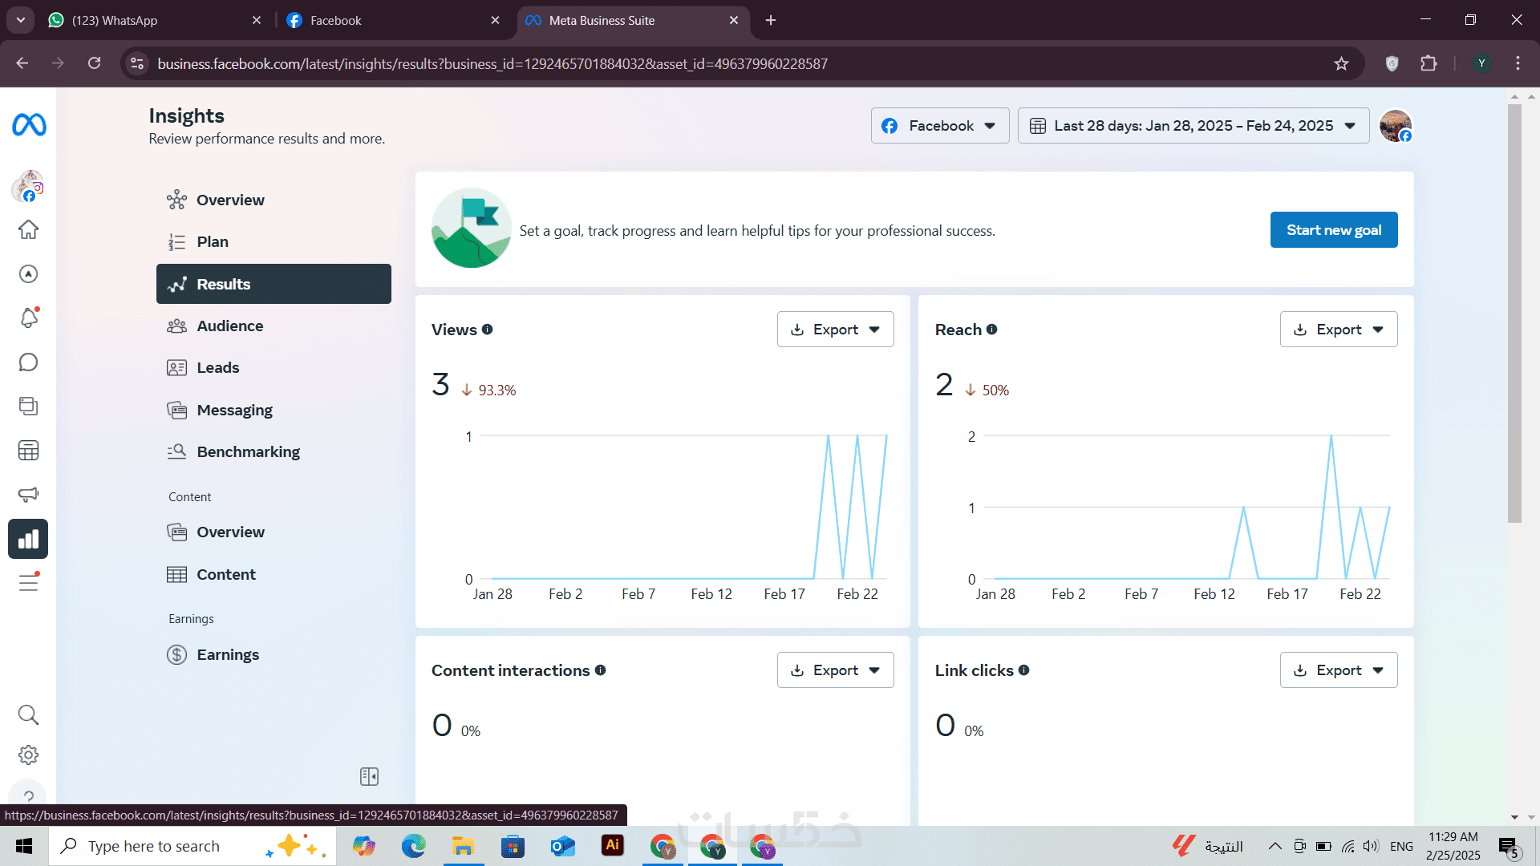Open the Last 28 days date picker
Viewport: 1540px width, 866px height.
point(1193,126)
